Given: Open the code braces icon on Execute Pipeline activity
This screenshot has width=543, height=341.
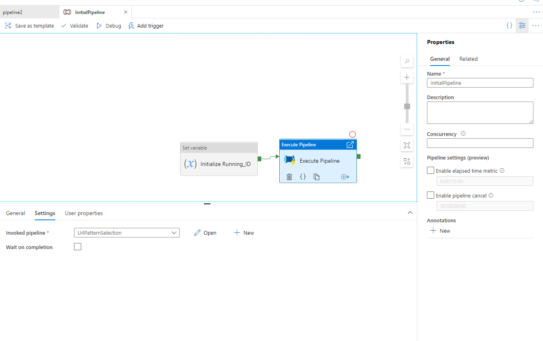Looking at the screenshot, I should tap(303, 176).
